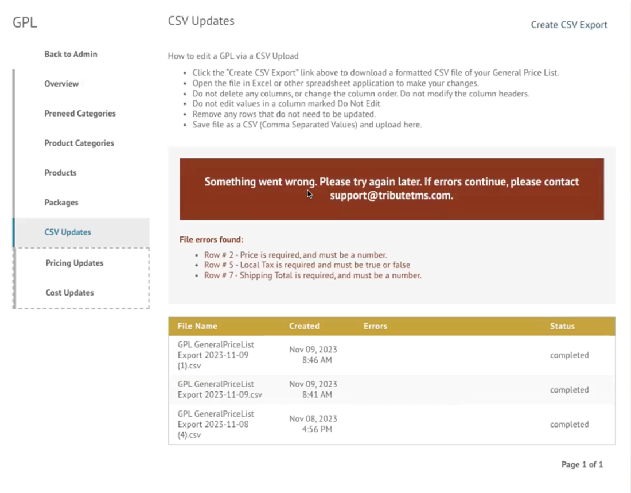Navigate to Product Categories
The width and height of the screenshot is (631, 493).
79,143
